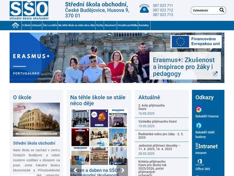
Task: Open the Kontakty menu item
Action: pos(144,25)
